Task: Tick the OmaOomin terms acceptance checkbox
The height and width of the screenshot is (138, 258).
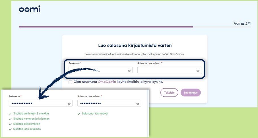Action: (70, 82)
